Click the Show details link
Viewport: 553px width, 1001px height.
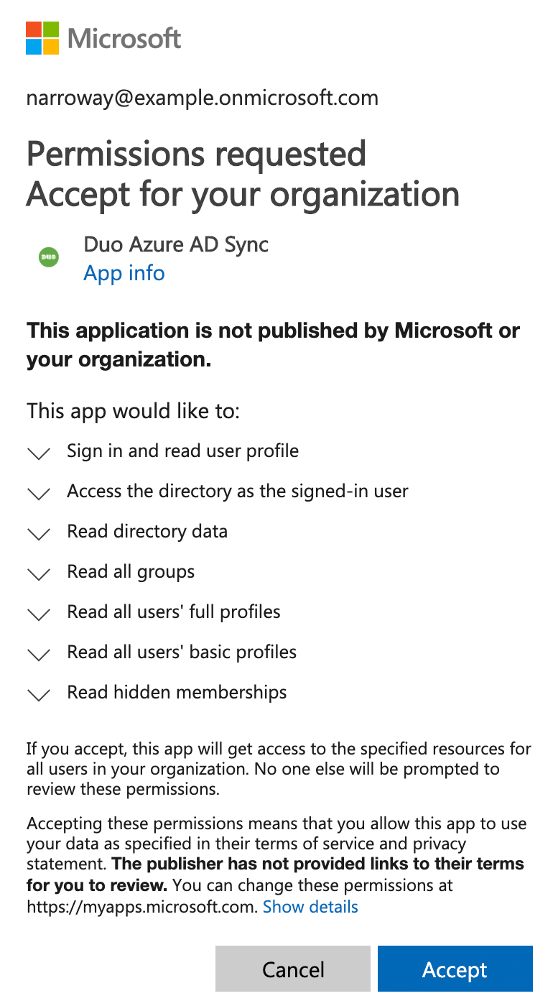click(310, 907)
